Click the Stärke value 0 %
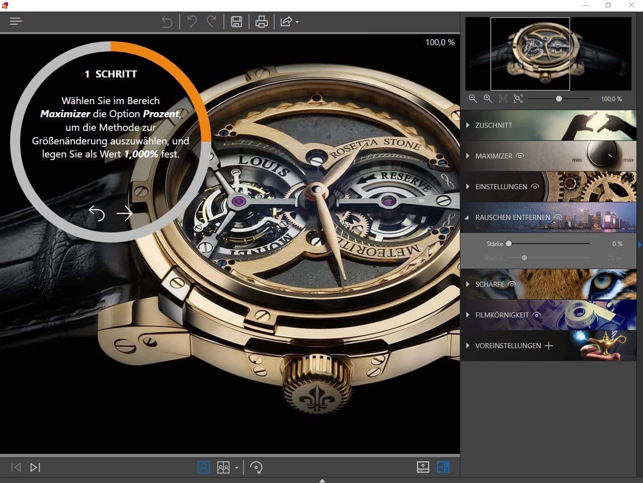643x483 pixels. coord(617,244)
